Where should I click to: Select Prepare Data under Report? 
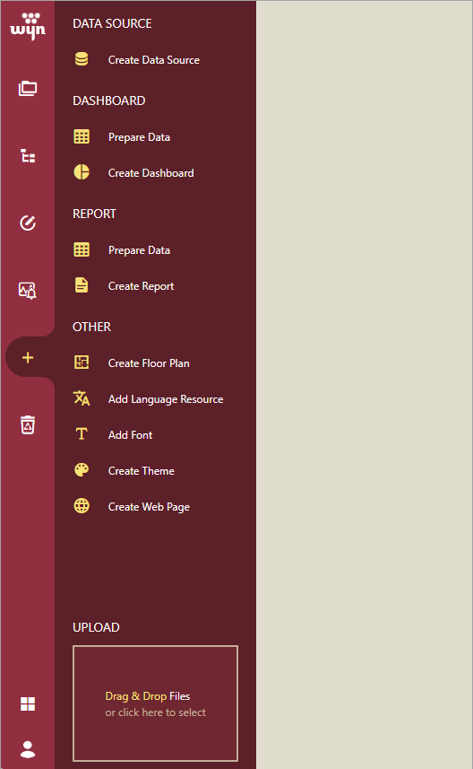coord(139,250)
